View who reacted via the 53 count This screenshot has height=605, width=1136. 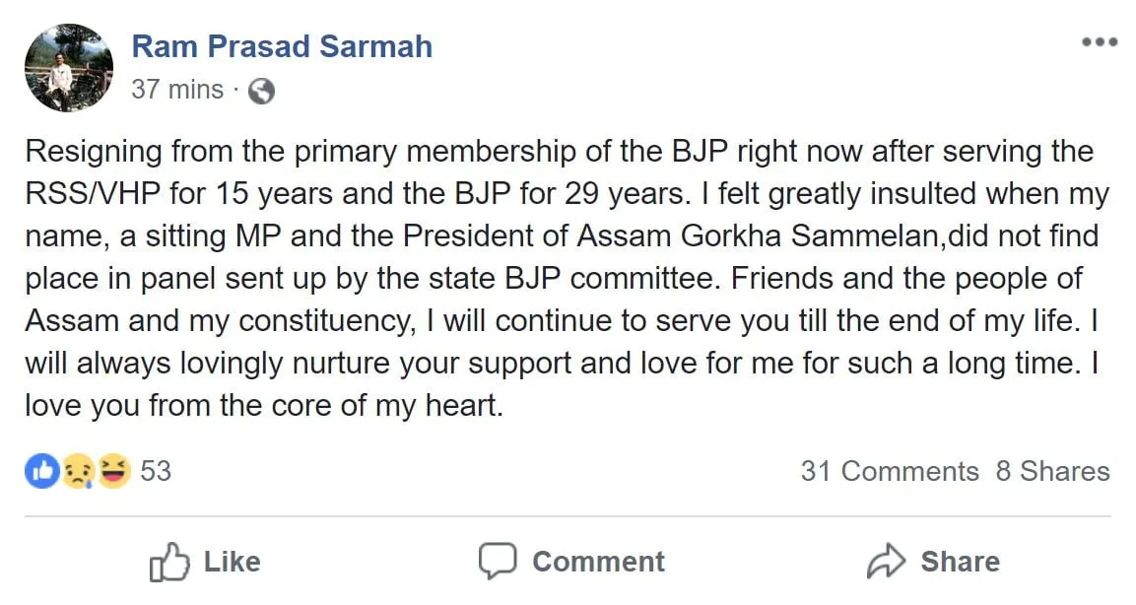coord(156,471)
